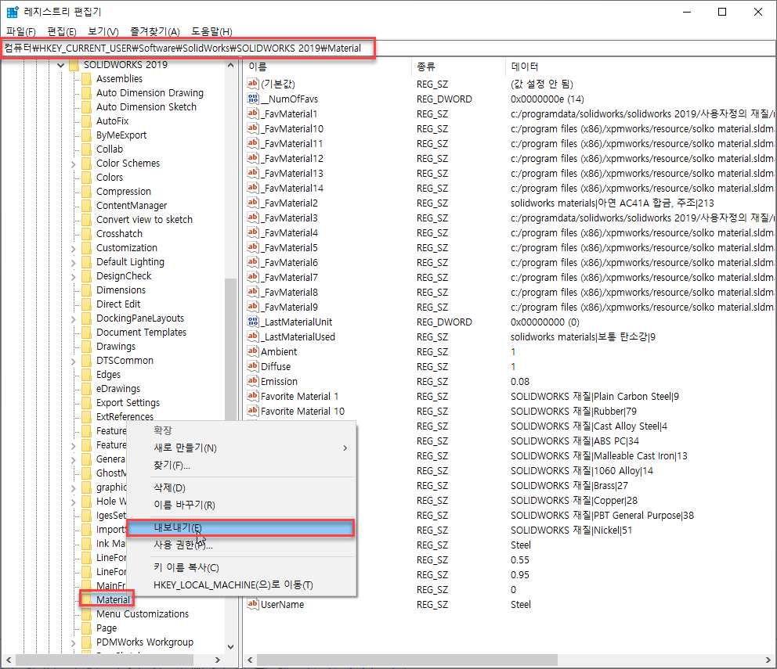Choose 삭제(D) from context menu
The image size is (777, 669).
[x=240, y=487]
